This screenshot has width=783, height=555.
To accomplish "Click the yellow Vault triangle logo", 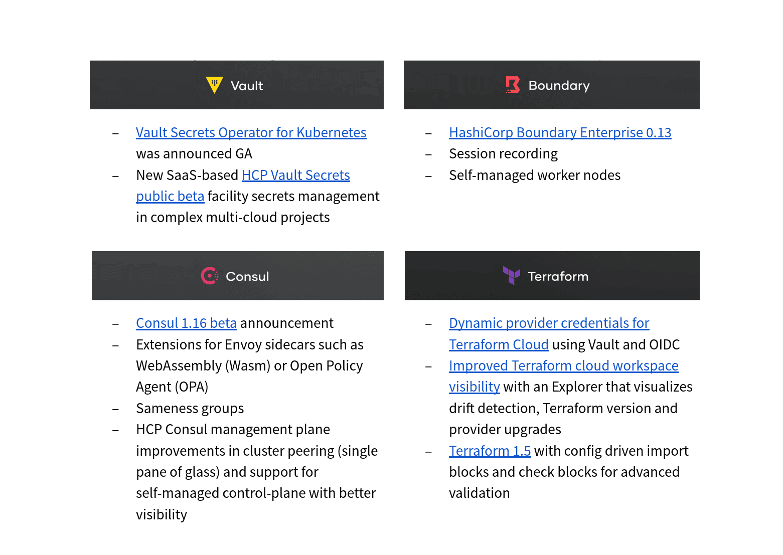I will tap(214, 85).
